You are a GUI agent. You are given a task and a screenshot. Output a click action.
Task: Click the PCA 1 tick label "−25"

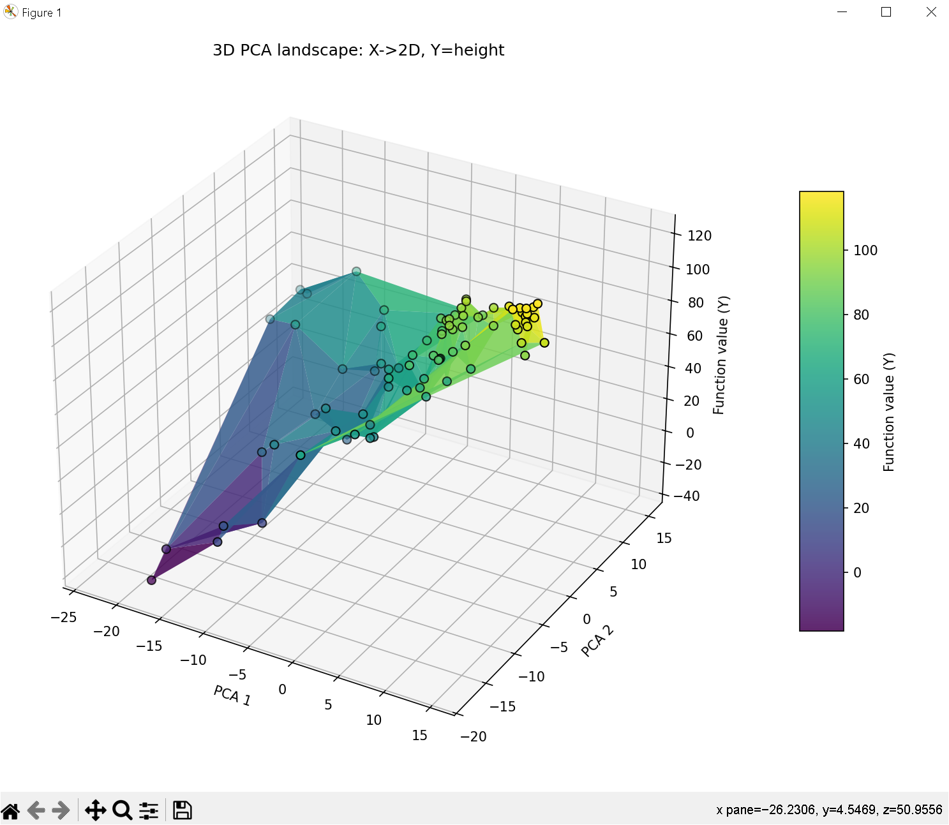pos(64,617)
